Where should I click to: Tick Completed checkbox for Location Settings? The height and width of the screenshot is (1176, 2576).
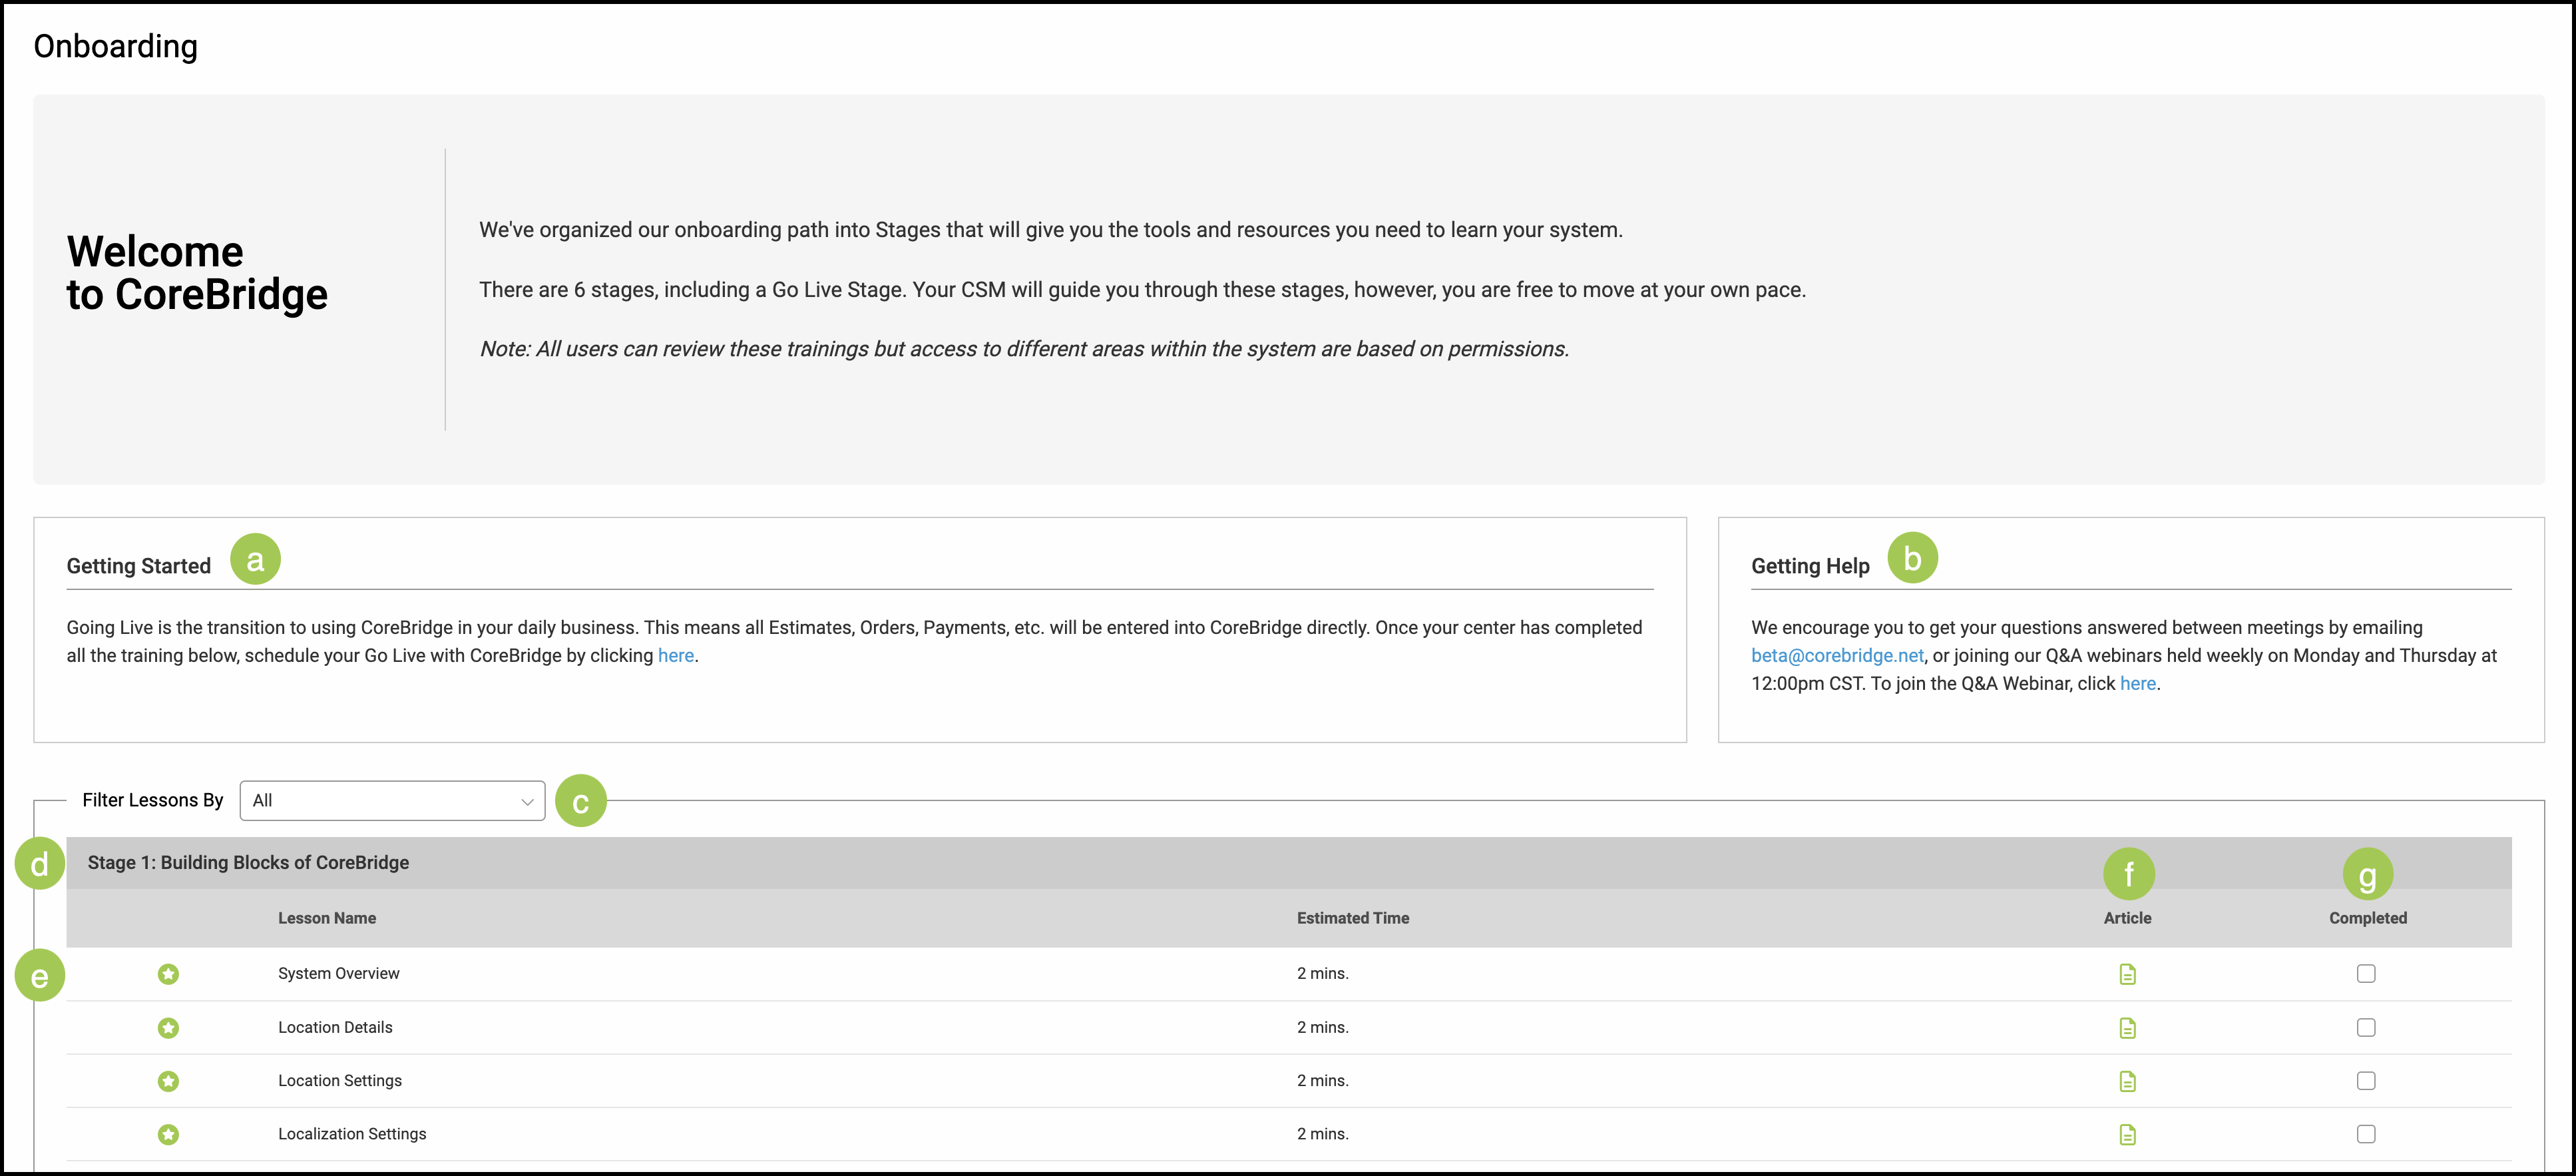tap(2366, 1081)
